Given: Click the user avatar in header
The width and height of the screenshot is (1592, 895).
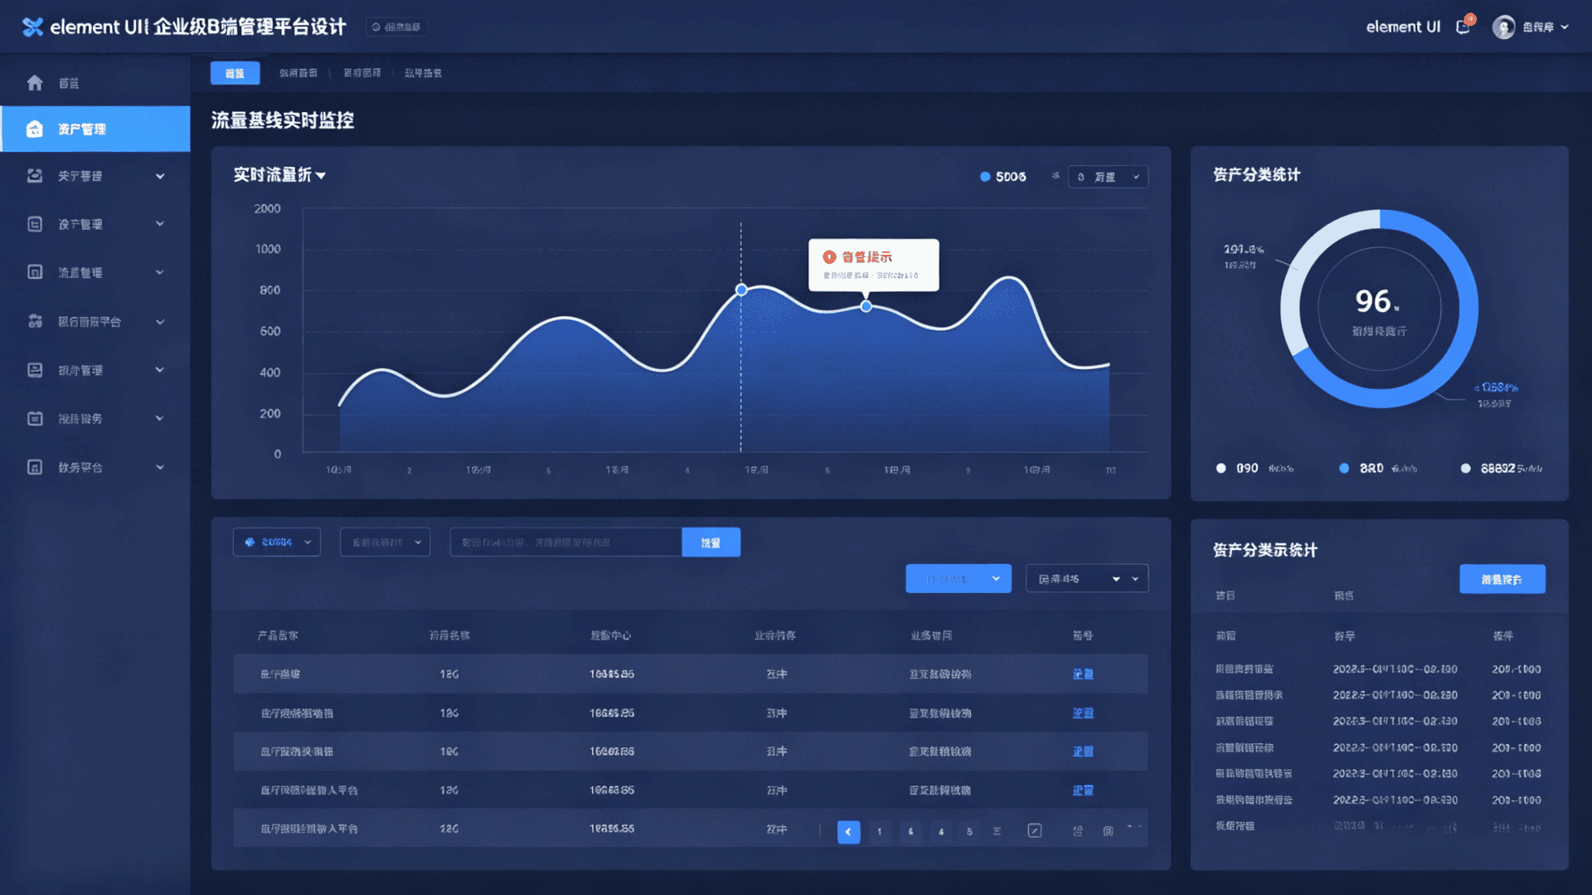Looking at the screenshot, I should pyautogui.click(x=1503, y=27).
